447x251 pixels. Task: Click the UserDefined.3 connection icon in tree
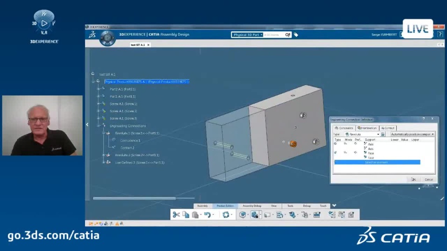coord(108,162)
